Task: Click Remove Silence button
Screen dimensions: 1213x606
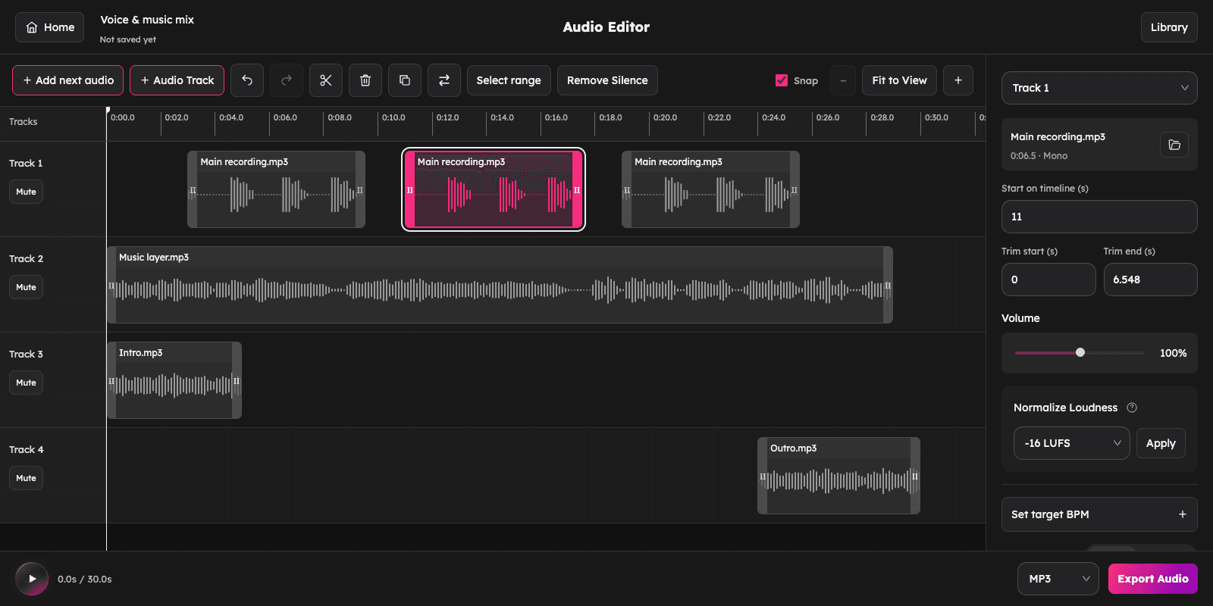Action: (607, 80)
